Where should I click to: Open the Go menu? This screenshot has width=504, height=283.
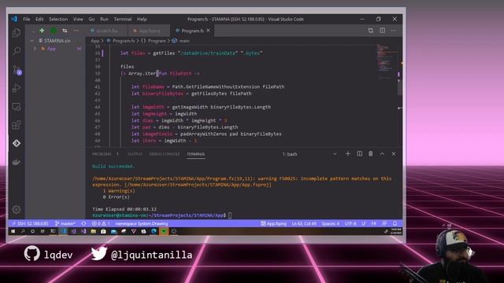pos(91,19)
